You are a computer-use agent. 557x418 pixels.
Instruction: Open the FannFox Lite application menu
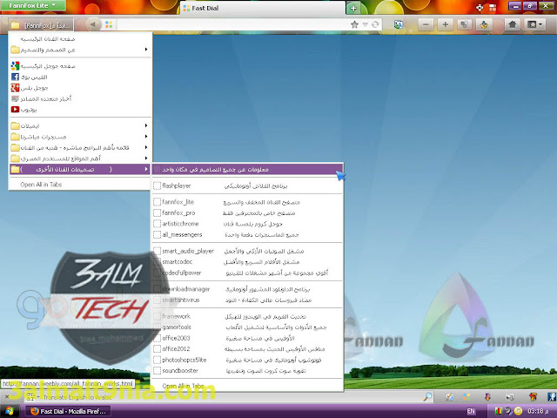click(x=32, y=5)
